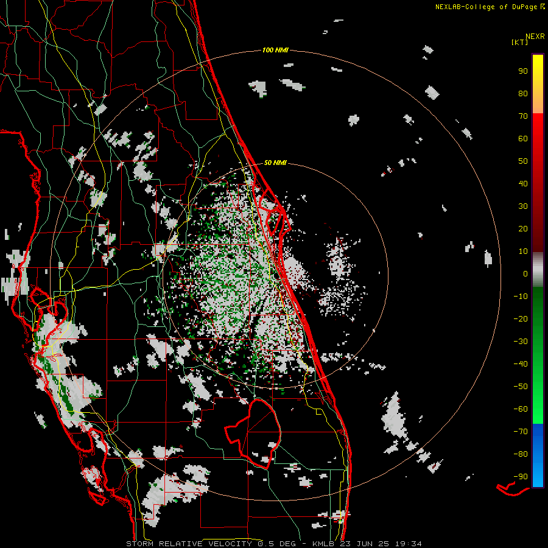
Task: Click the NEXR label above the color bar
Action: click(535, 37)
